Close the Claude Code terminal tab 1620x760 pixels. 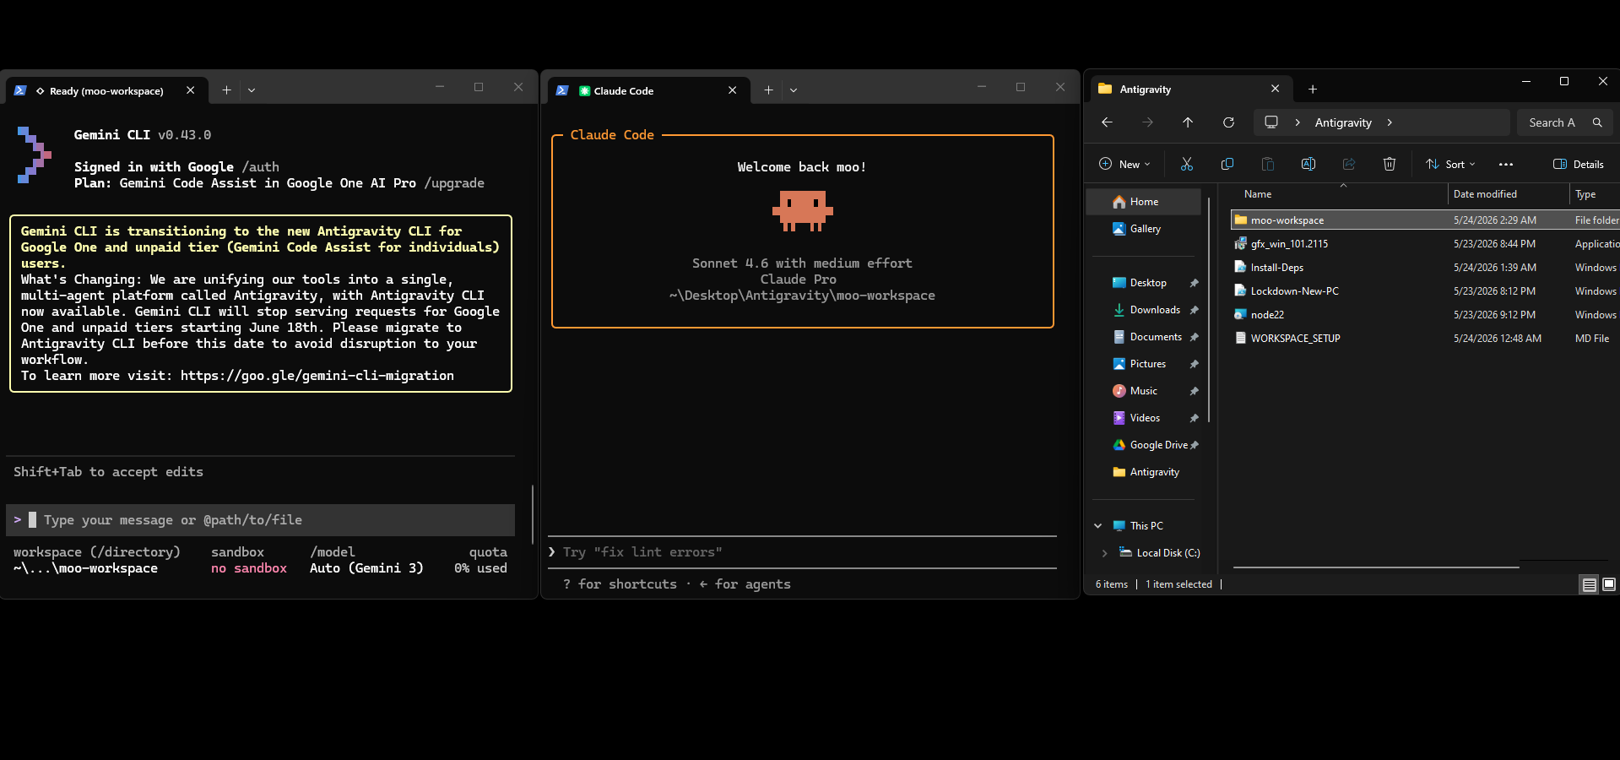pyautogui.click(x=732, y=90)
